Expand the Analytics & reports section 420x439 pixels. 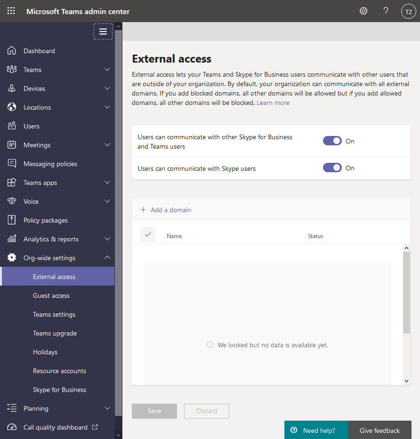(x=107, y=239)
